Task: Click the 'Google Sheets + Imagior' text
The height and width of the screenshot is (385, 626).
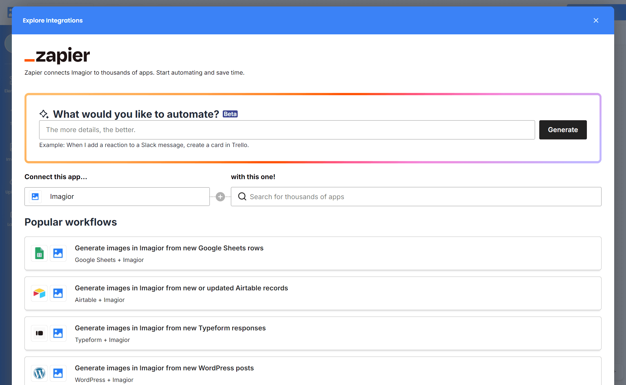Action: pyautogui.click(x=109, y=260)
